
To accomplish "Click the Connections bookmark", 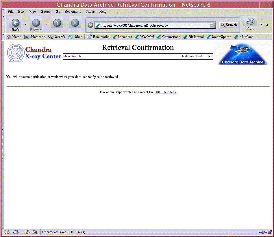I will (169, 37).
